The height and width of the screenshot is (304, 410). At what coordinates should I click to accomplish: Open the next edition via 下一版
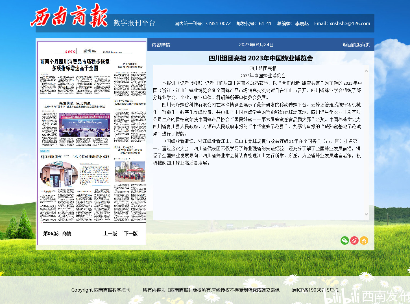(x=130, y=234)
